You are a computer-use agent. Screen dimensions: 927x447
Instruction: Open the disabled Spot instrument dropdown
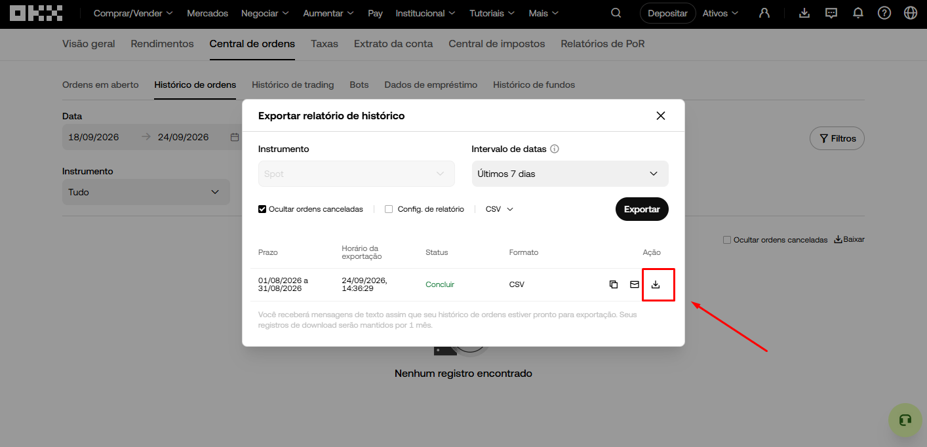point(357,174)
